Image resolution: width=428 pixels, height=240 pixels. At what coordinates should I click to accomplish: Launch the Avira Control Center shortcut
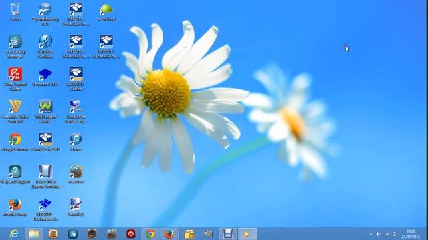click(x=15, y=79)
